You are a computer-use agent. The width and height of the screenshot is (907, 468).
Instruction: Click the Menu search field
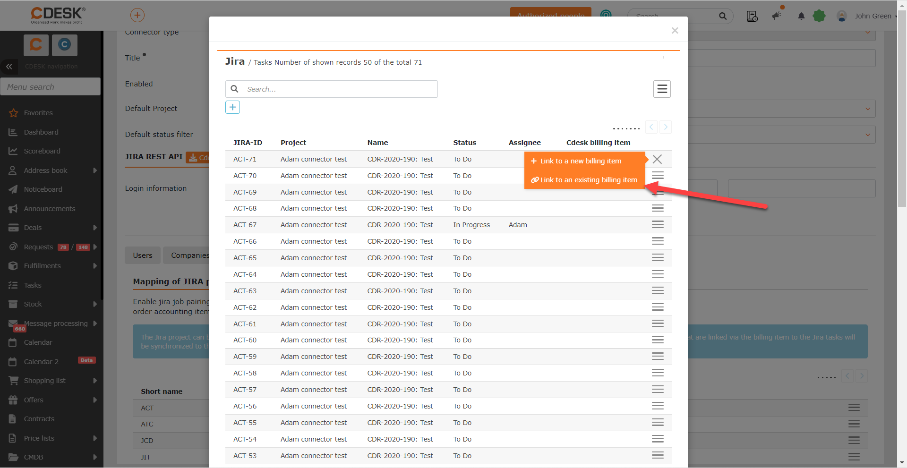[x=50, y=87]
